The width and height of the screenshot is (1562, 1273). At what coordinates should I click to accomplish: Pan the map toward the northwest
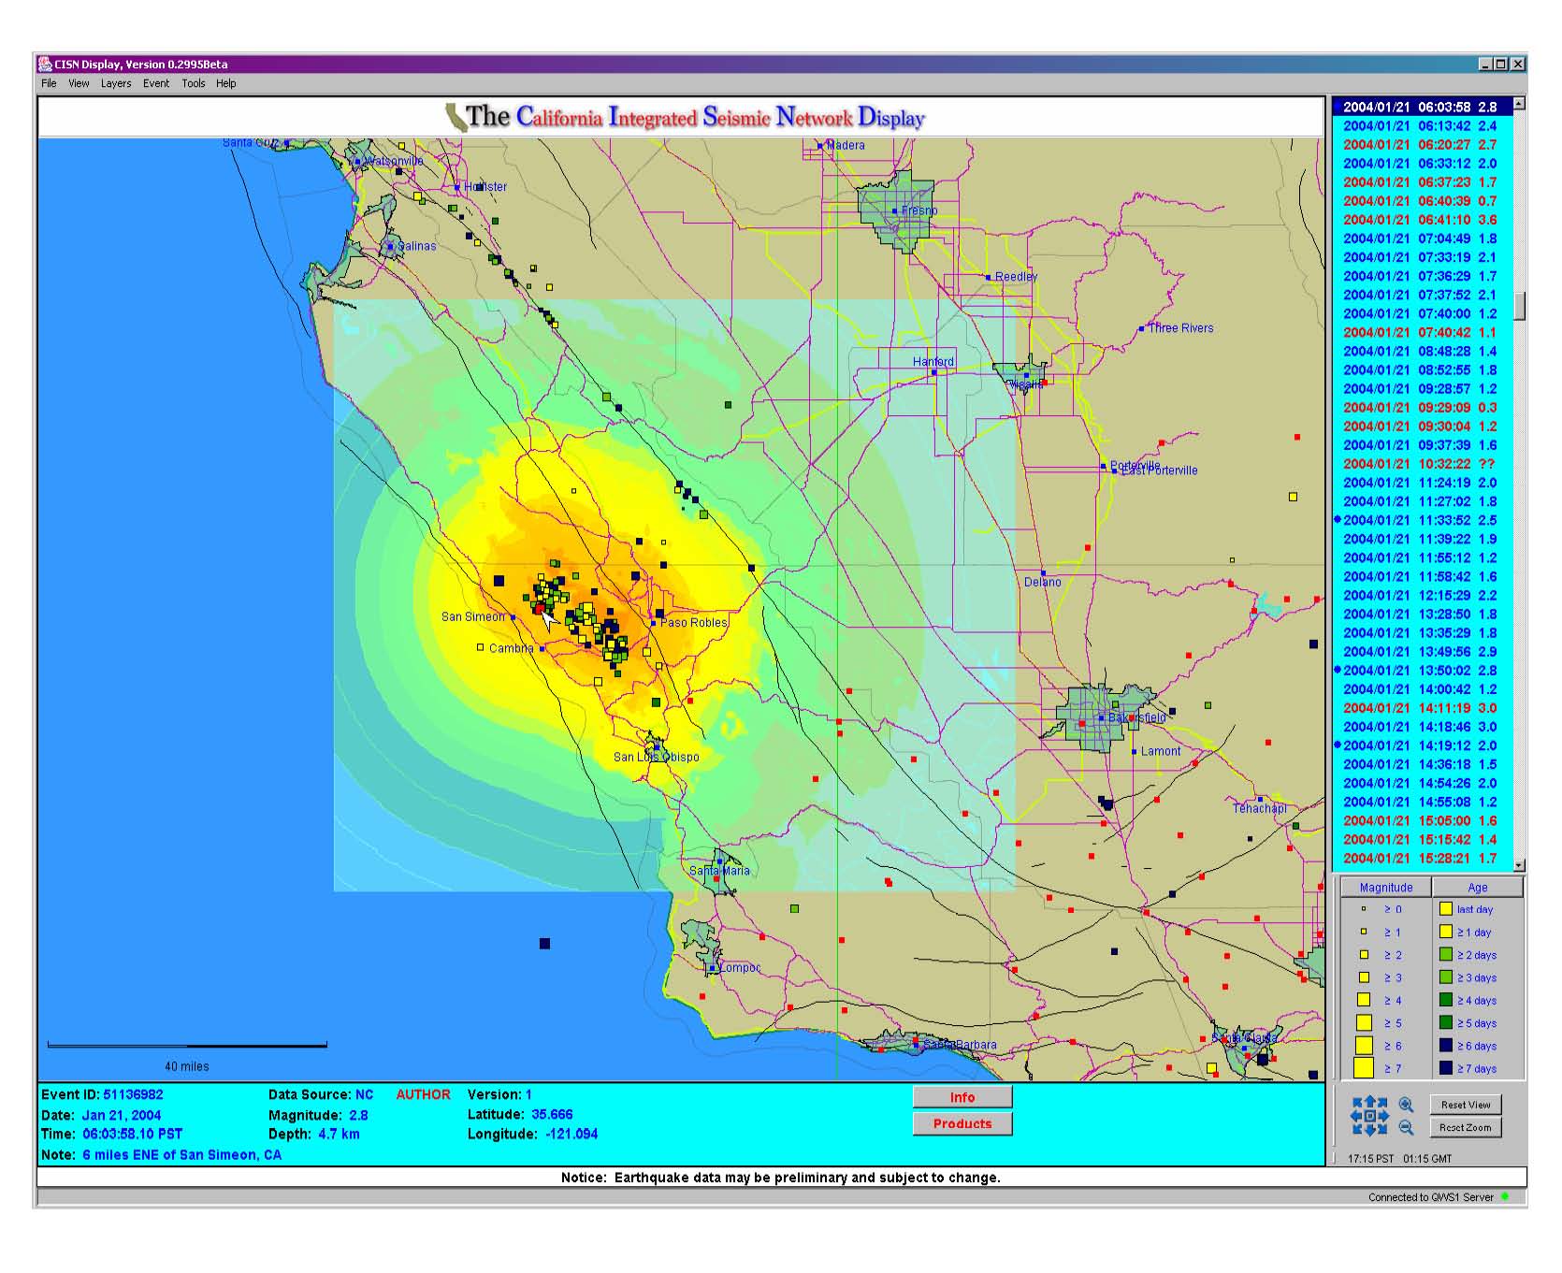[1357, 1103]
